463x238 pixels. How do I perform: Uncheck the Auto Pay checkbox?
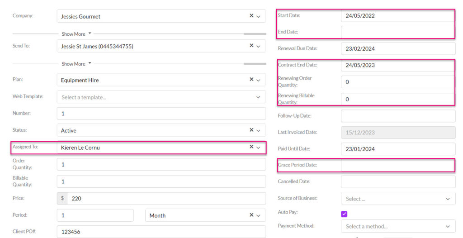tap(344, 214)
